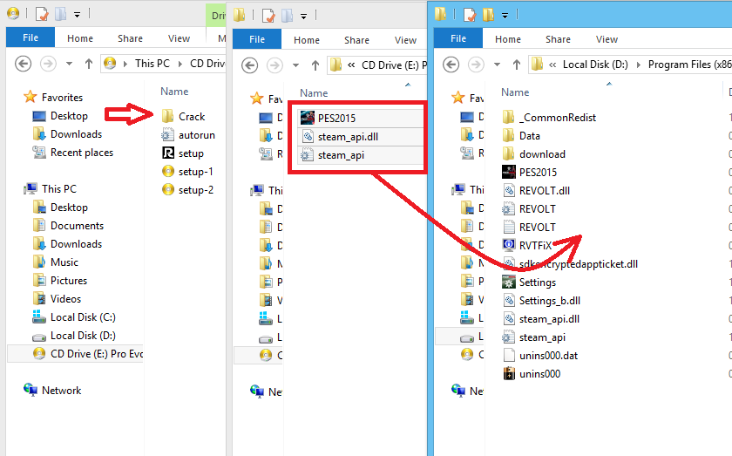Select the setup-1 disc file
Image resolution: width=732 pixels, height=456 pixels.
tap(187, 172)
